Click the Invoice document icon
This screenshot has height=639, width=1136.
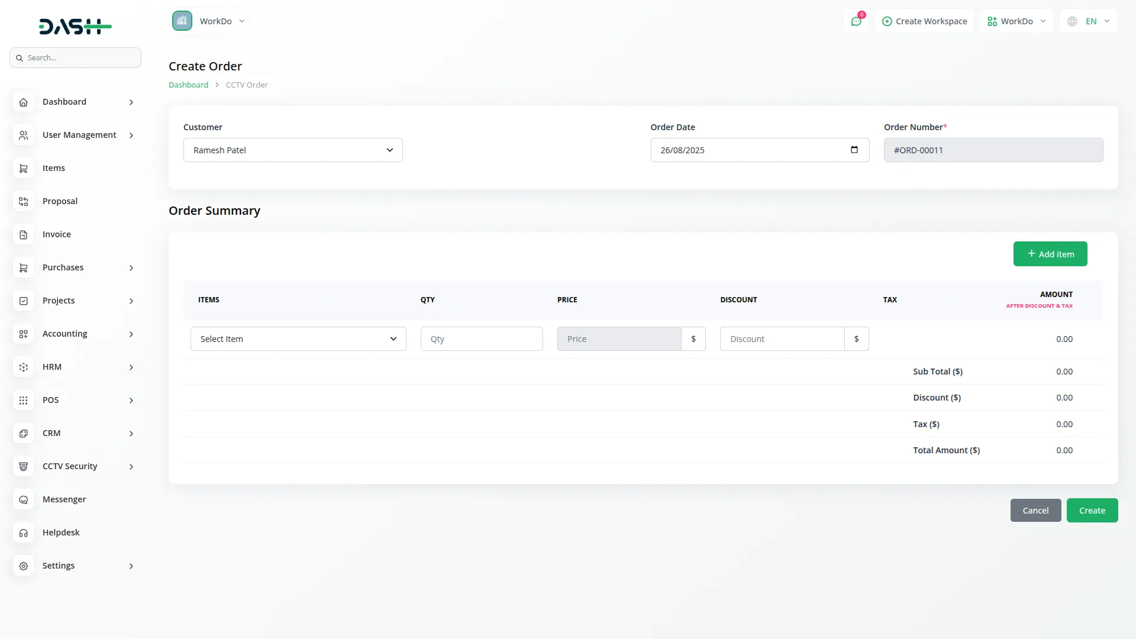(24, 235)
